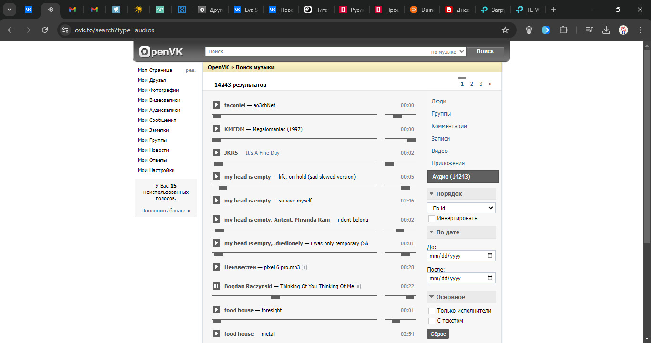The width and height of the screenshot is (651, 343).
Task: Switch to the Люди search category
Action: click(x=438, y=101)
